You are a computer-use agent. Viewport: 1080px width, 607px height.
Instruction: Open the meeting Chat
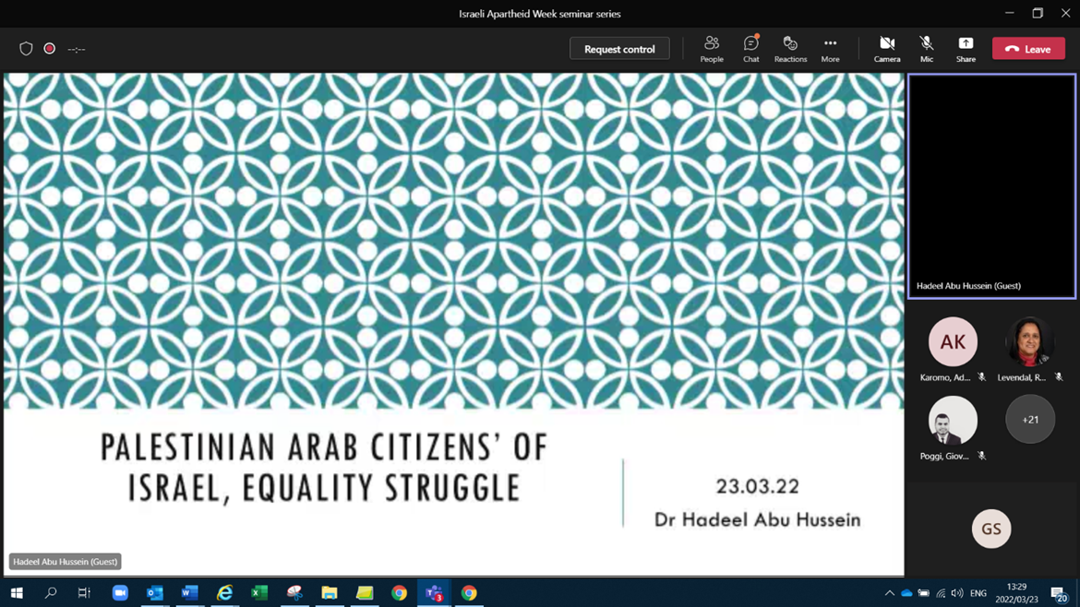click(750, 49)
